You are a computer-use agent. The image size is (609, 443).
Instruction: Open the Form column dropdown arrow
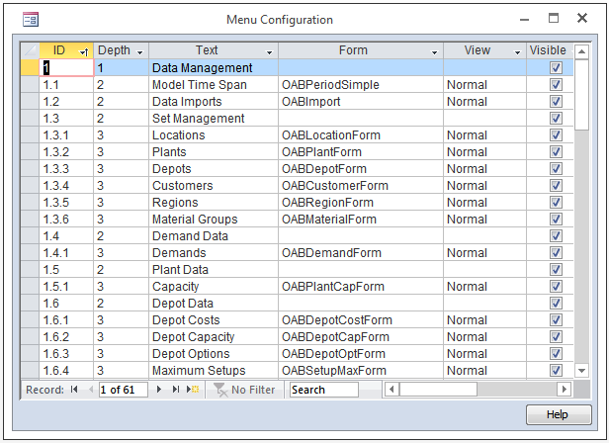(434, 51)
